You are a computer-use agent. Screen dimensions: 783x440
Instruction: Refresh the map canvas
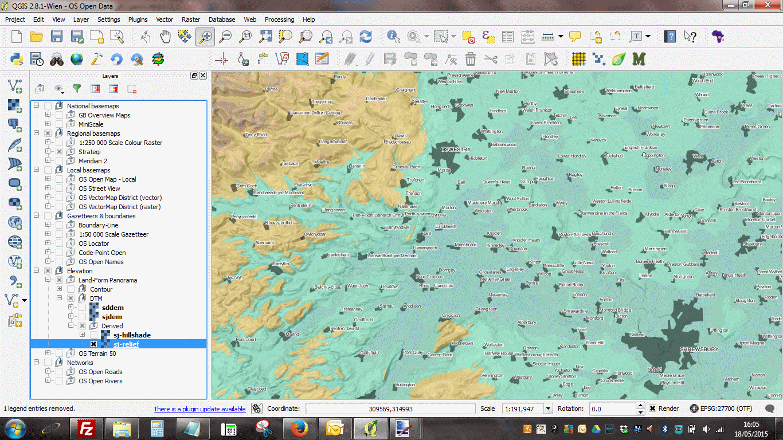(366, 37)
